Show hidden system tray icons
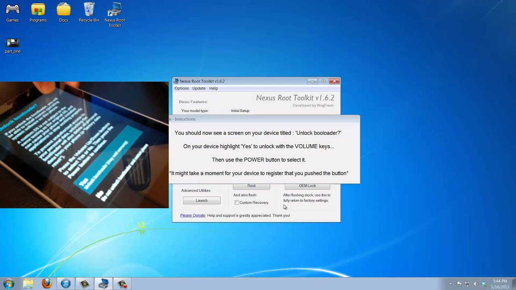This screenshot has height=290, width=516. pos(451,284)
